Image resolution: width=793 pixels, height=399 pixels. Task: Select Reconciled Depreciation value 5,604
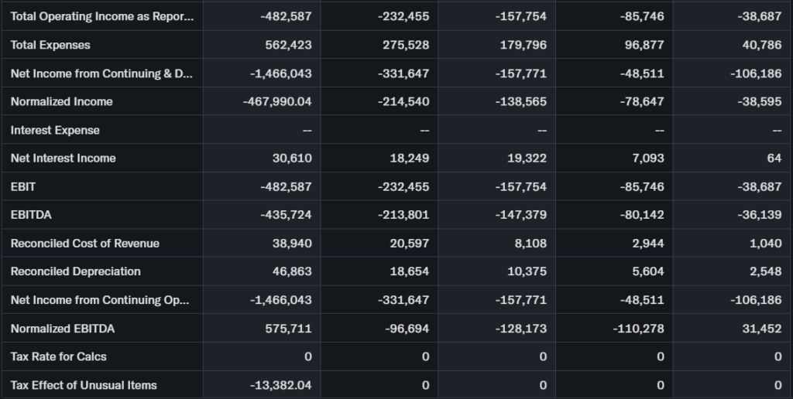[x=647, y=271]
